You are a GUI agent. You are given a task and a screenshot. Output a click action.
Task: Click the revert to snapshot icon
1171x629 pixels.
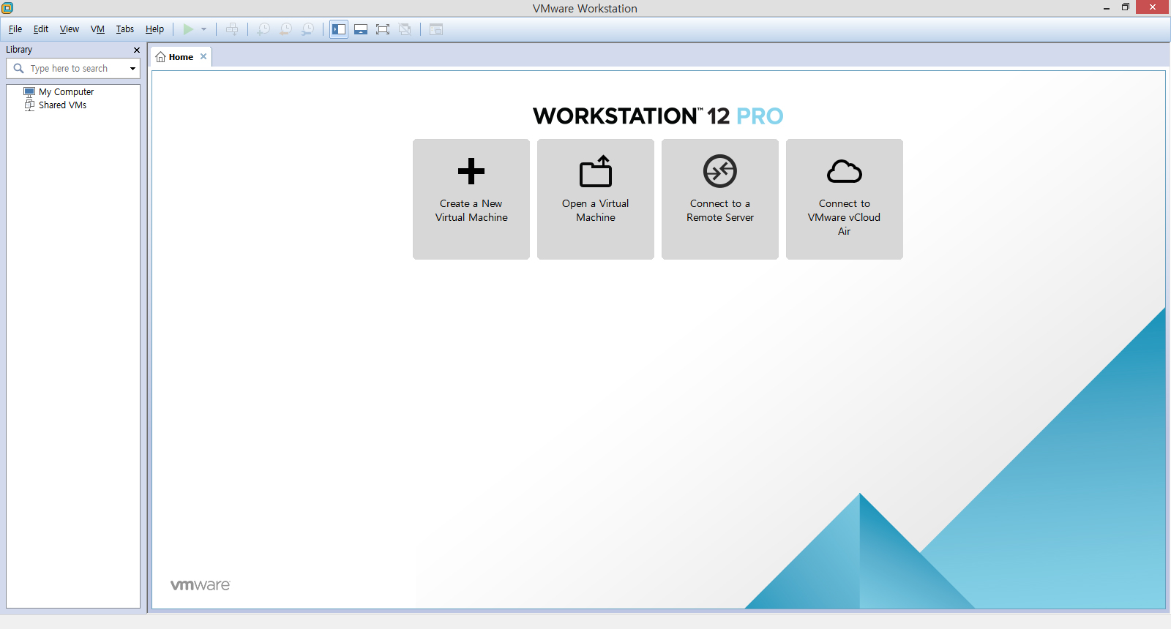(285, 29)
